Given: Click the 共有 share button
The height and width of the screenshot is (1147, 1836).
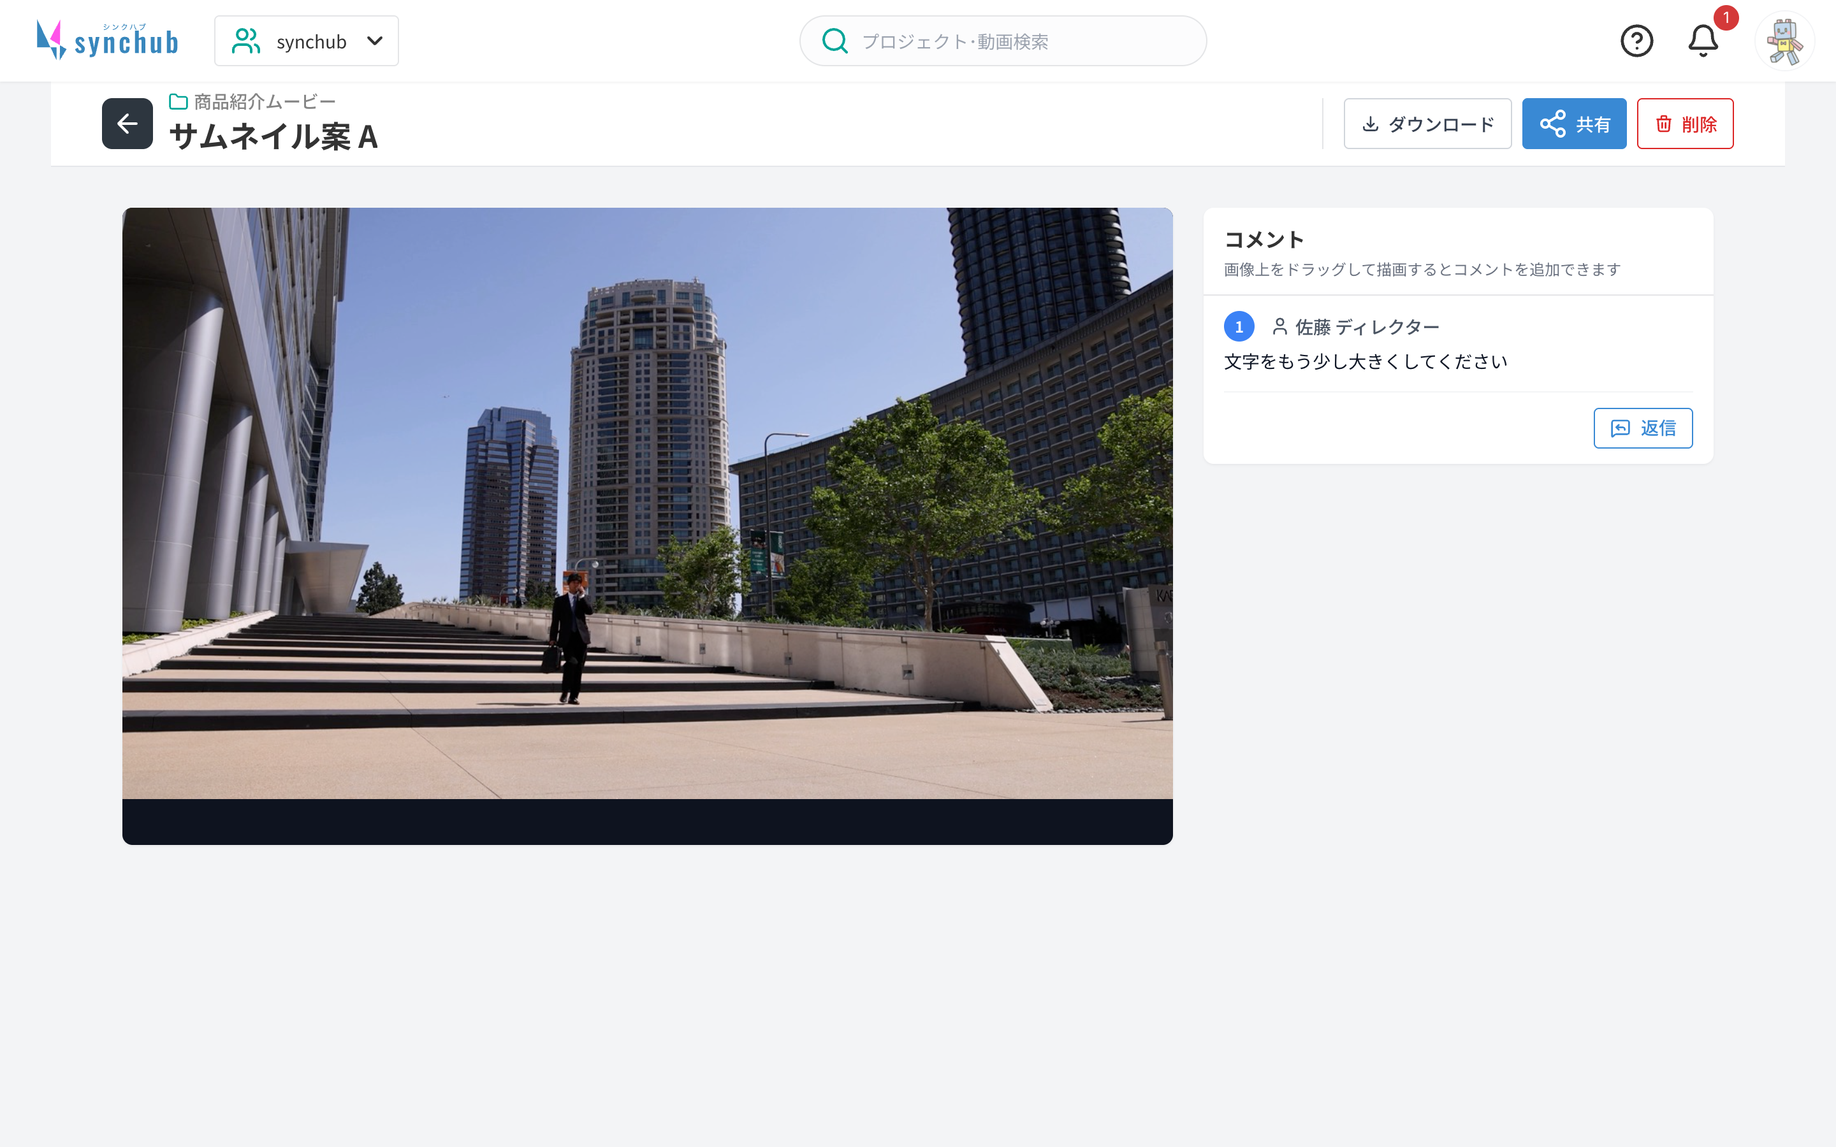Looking at the screenshot, I should tap(1573, 124).
